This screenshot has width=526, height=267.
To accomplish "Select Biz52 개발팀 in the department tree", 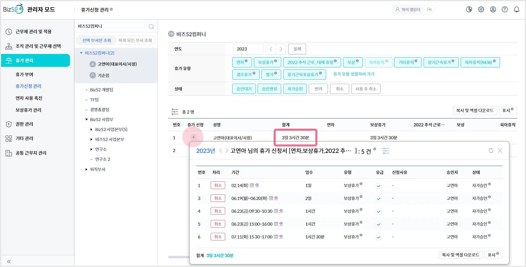I will tap(102, 90).
